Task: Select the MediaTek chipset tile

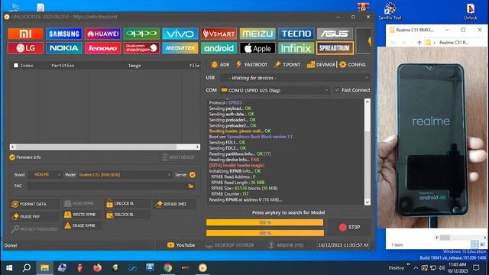Action: (x=180, y=48)
